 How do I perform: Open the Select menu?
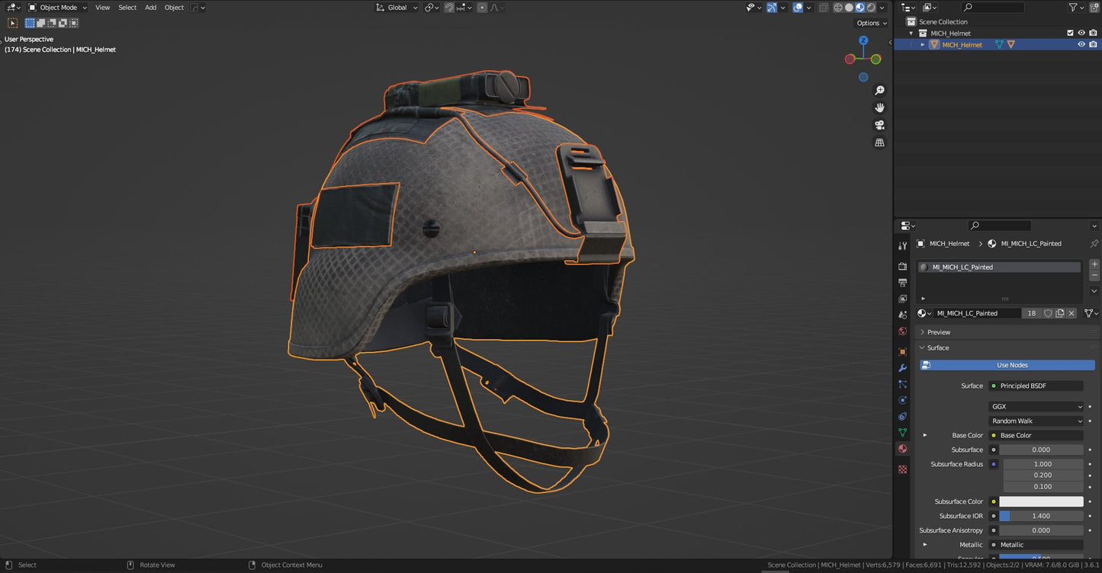tap(127, 7)
